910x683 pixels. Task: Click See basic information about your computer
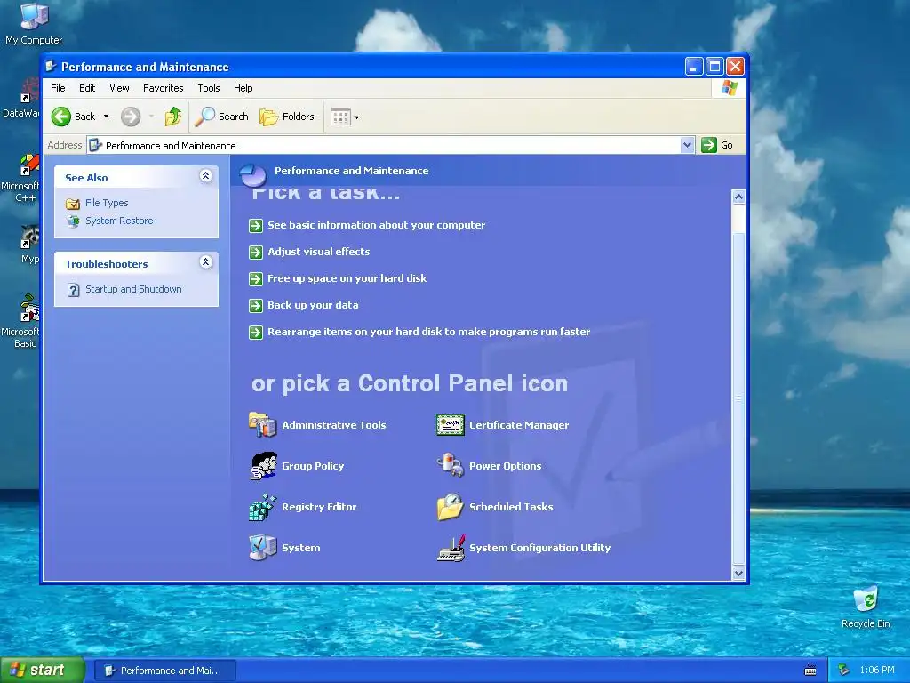click(x=376, y=225)
